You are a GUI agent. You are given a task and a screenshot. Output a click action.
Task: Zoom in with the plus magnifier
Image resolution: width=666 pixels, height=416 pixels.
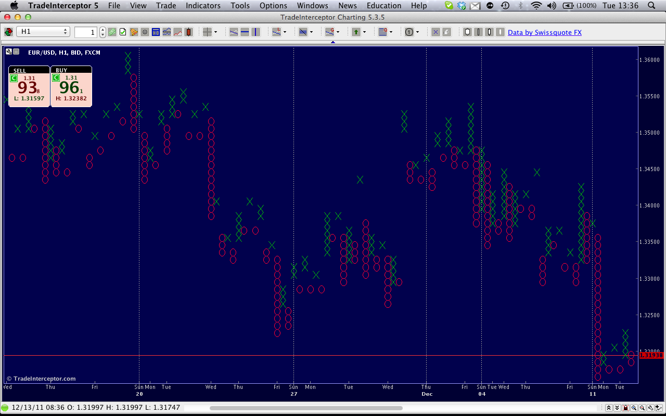(634, 408)
